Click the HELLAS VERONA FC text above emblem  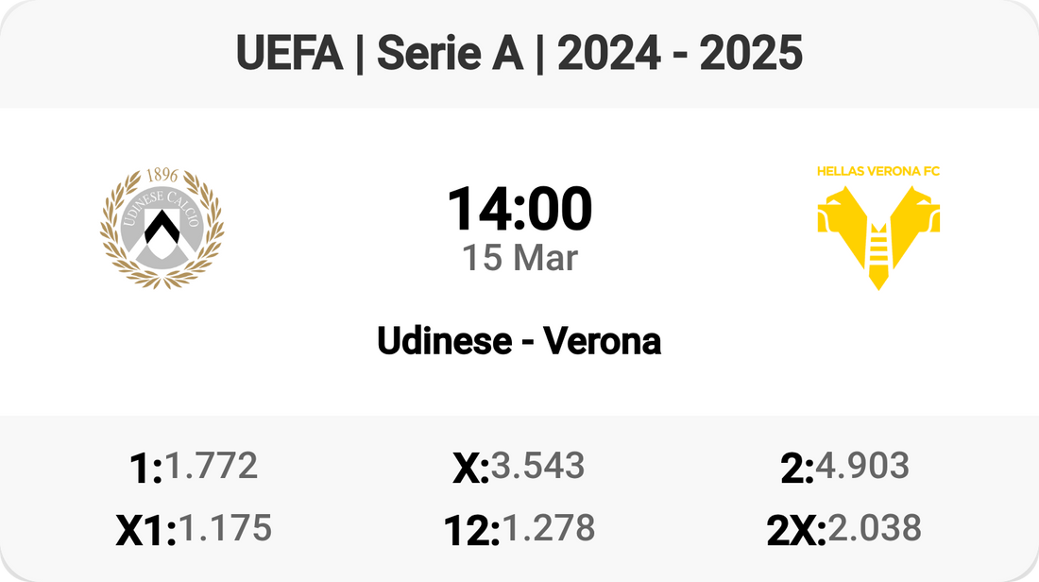click(878, 171)
